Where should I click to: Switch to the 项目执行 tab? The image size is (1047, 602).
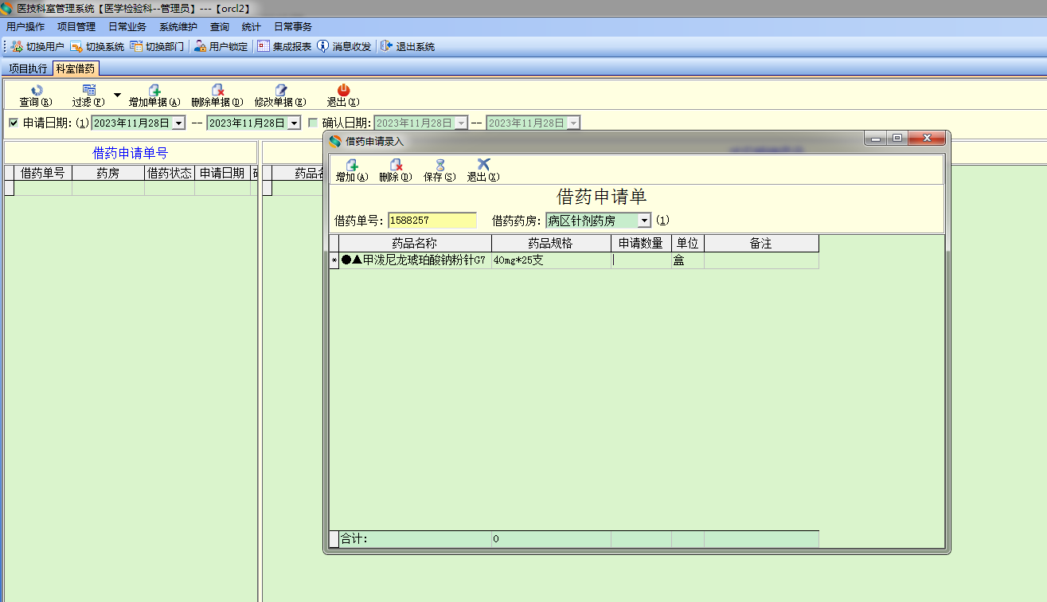[x=28, y=68]
